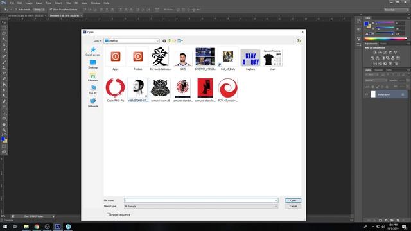Click the color spectrum ramp
This screenshot has width=411, height=231.
(385, 38)
